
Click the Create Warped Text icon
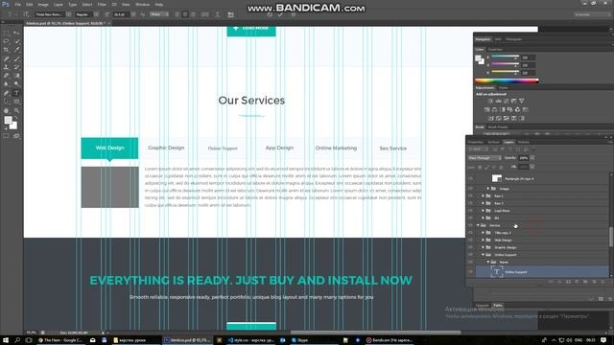tap(218, 14)
